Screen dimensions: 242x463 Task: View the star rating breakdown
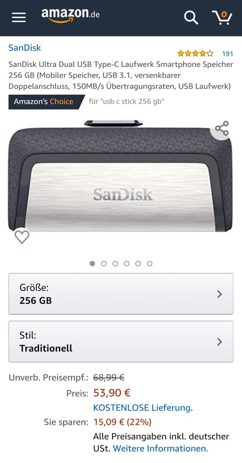[195, 54]
